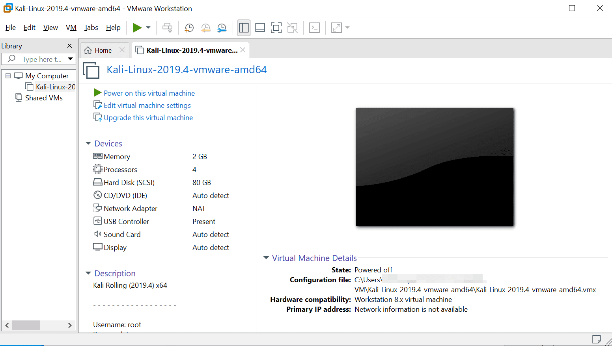The image size is (612, 346).
Task: Click Kali Rolling (2019.4) x64 description text
Action: [130, 285]
